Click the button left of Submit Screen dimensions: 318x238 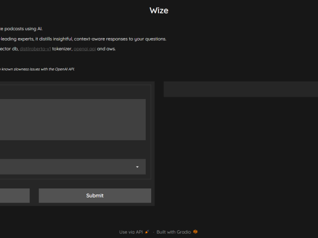pos(15,196)
